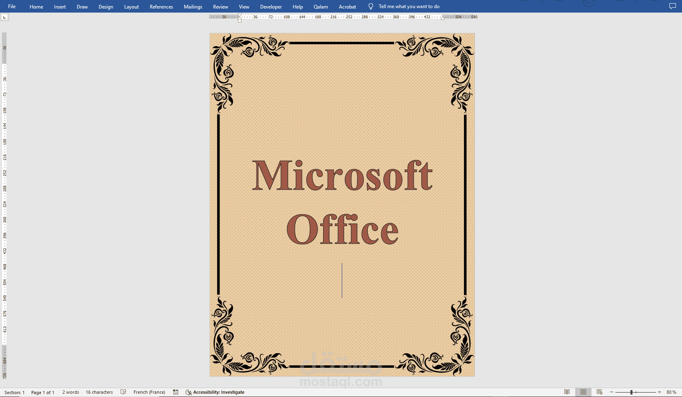682x397 pixels.
Task: Open the Help tab
Action: (x=298, y=6)
